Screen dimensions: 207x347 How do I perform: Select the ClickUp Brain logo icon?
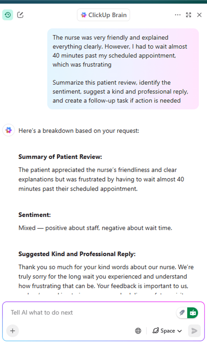(83, 15)
